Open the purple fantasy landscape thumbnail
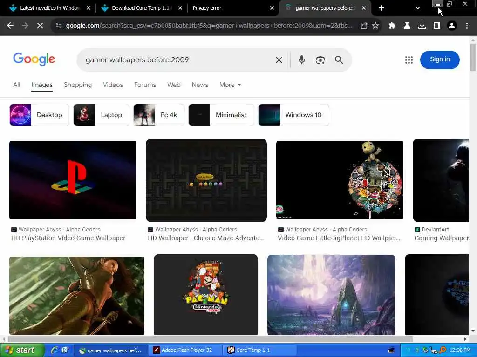The height and width of the screenshot is (357, 477). coord(331,295)
